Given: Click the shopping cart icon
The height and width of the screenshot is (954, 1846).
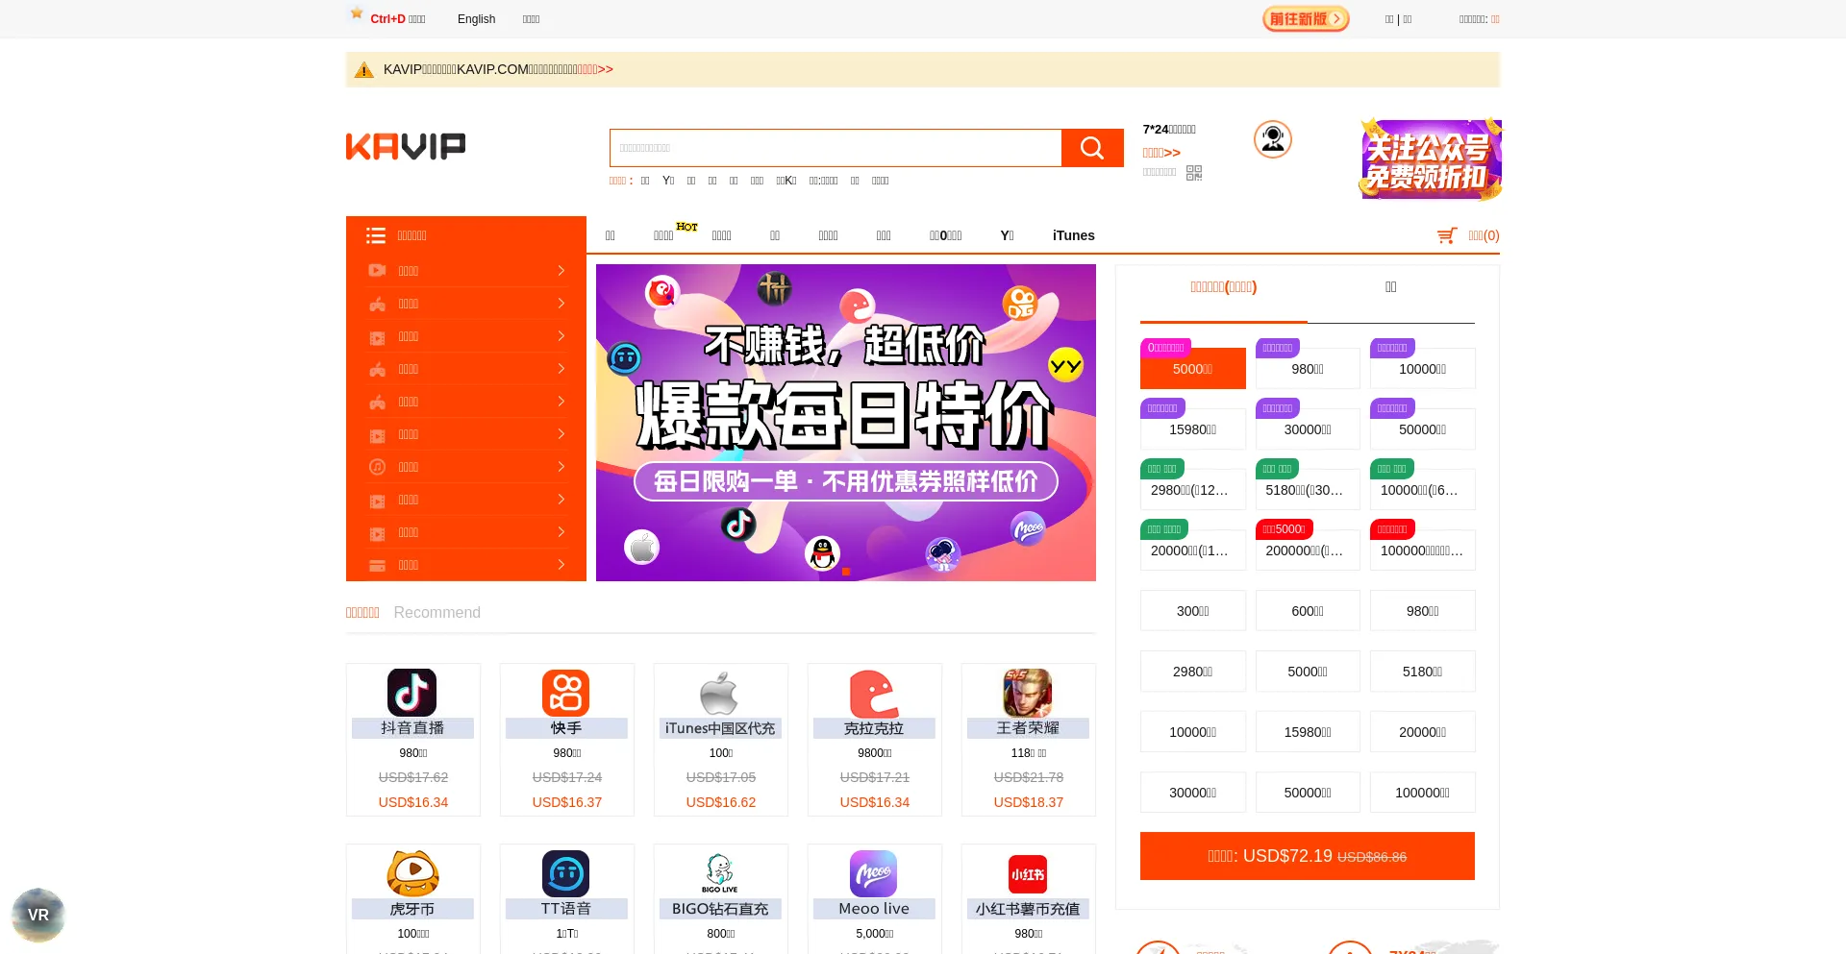Looking at the screenshot, I should [x=1447, y=235].
